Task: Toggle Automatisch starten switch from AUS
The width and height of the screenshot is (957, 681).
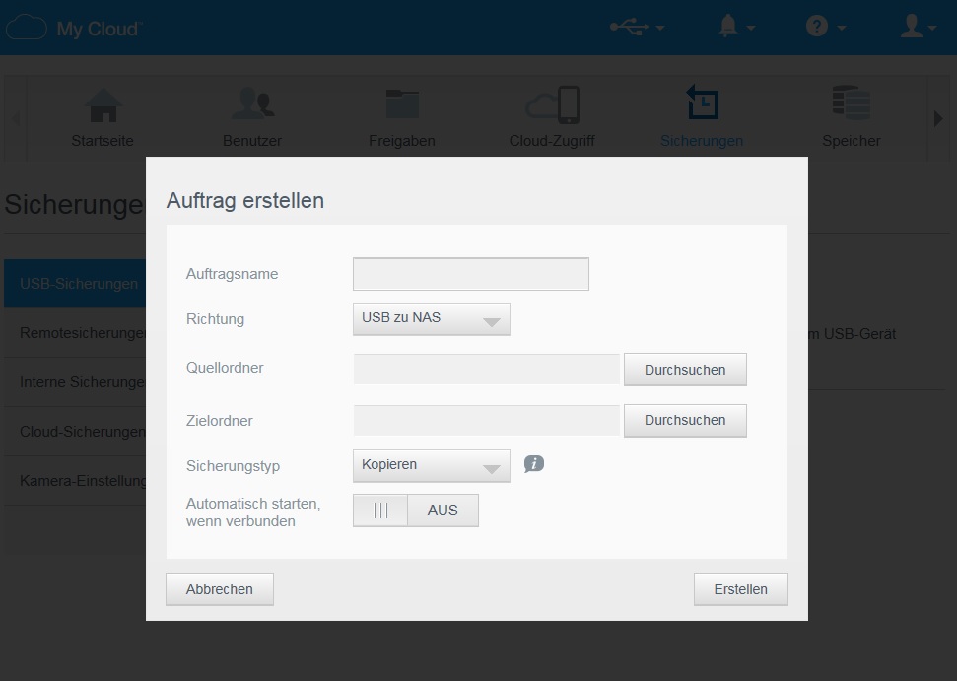Action: (x=416, y=511)
